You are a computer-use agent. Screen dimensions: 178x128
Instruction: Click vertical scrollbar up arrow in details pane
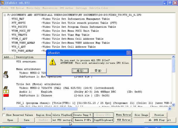click(173, 57)
